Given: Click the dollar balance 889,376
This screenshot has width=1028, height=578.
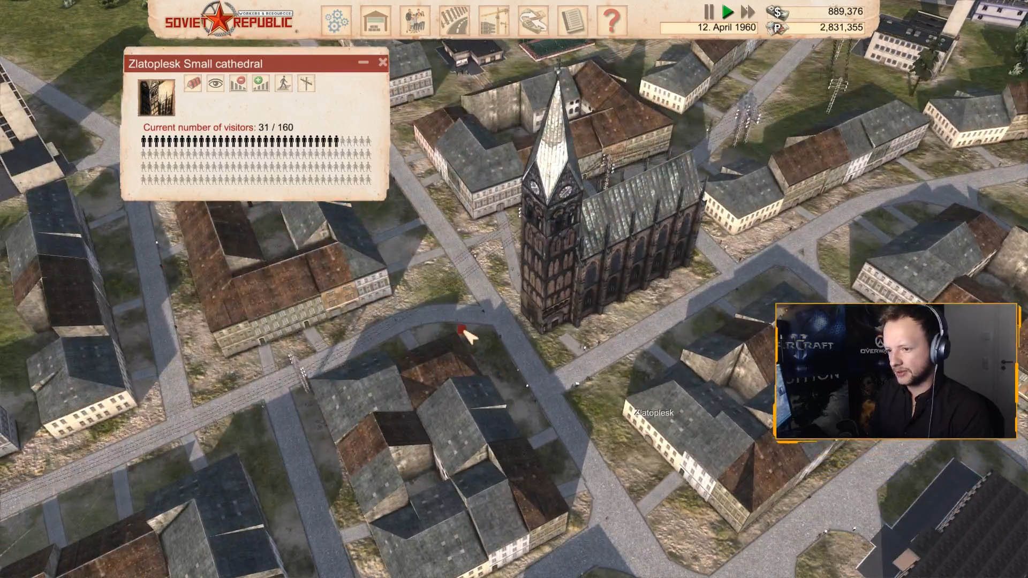Looking at the screenshot, I should click(x=845, y=11).
